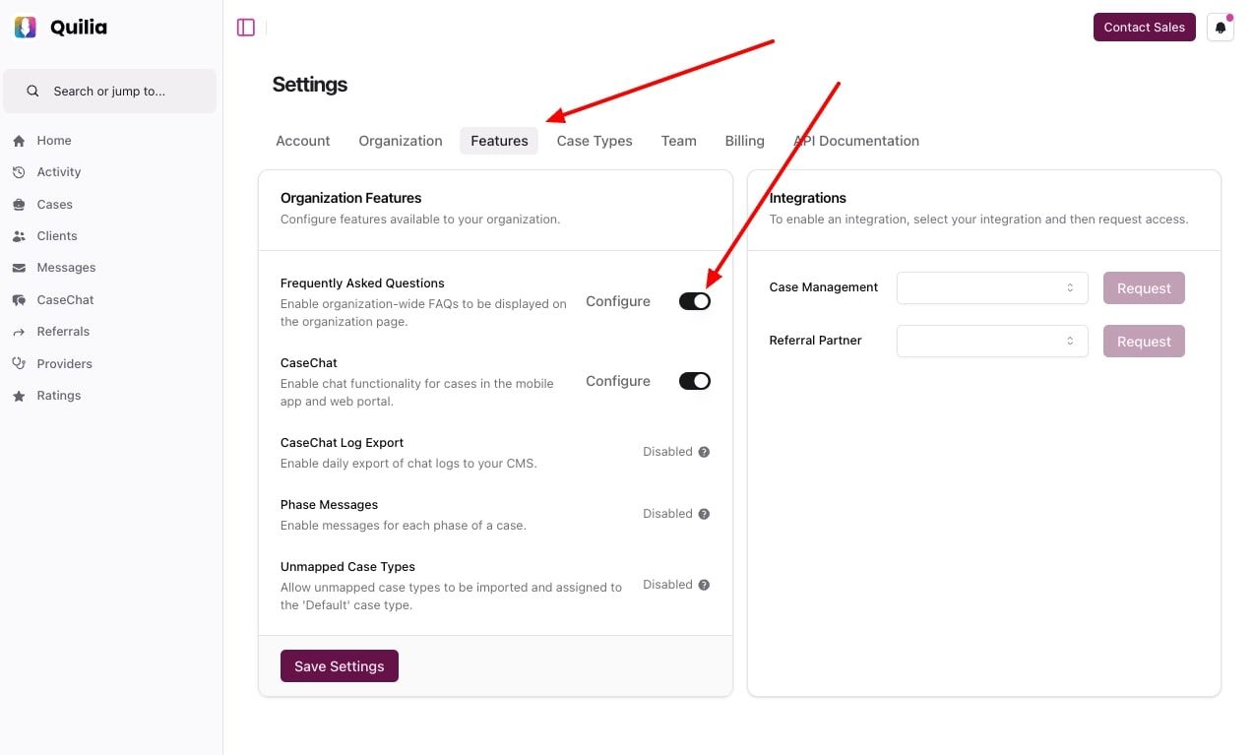Click the search magnifier icon
The height and width of the screenshot is (755, 1253).
[x=32, y=91]
